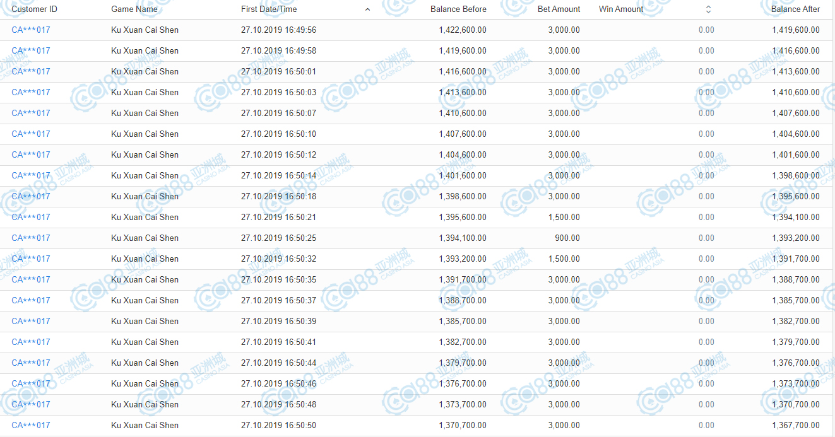Select 0.00 win amount in 16:49:58 row
The height and width of the screenshot is (437, 835).
click(x=706, y=51)
